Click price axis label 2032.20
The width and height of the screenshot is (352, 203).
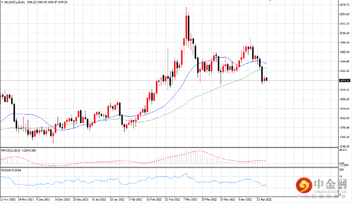click(x=344, y=24)
